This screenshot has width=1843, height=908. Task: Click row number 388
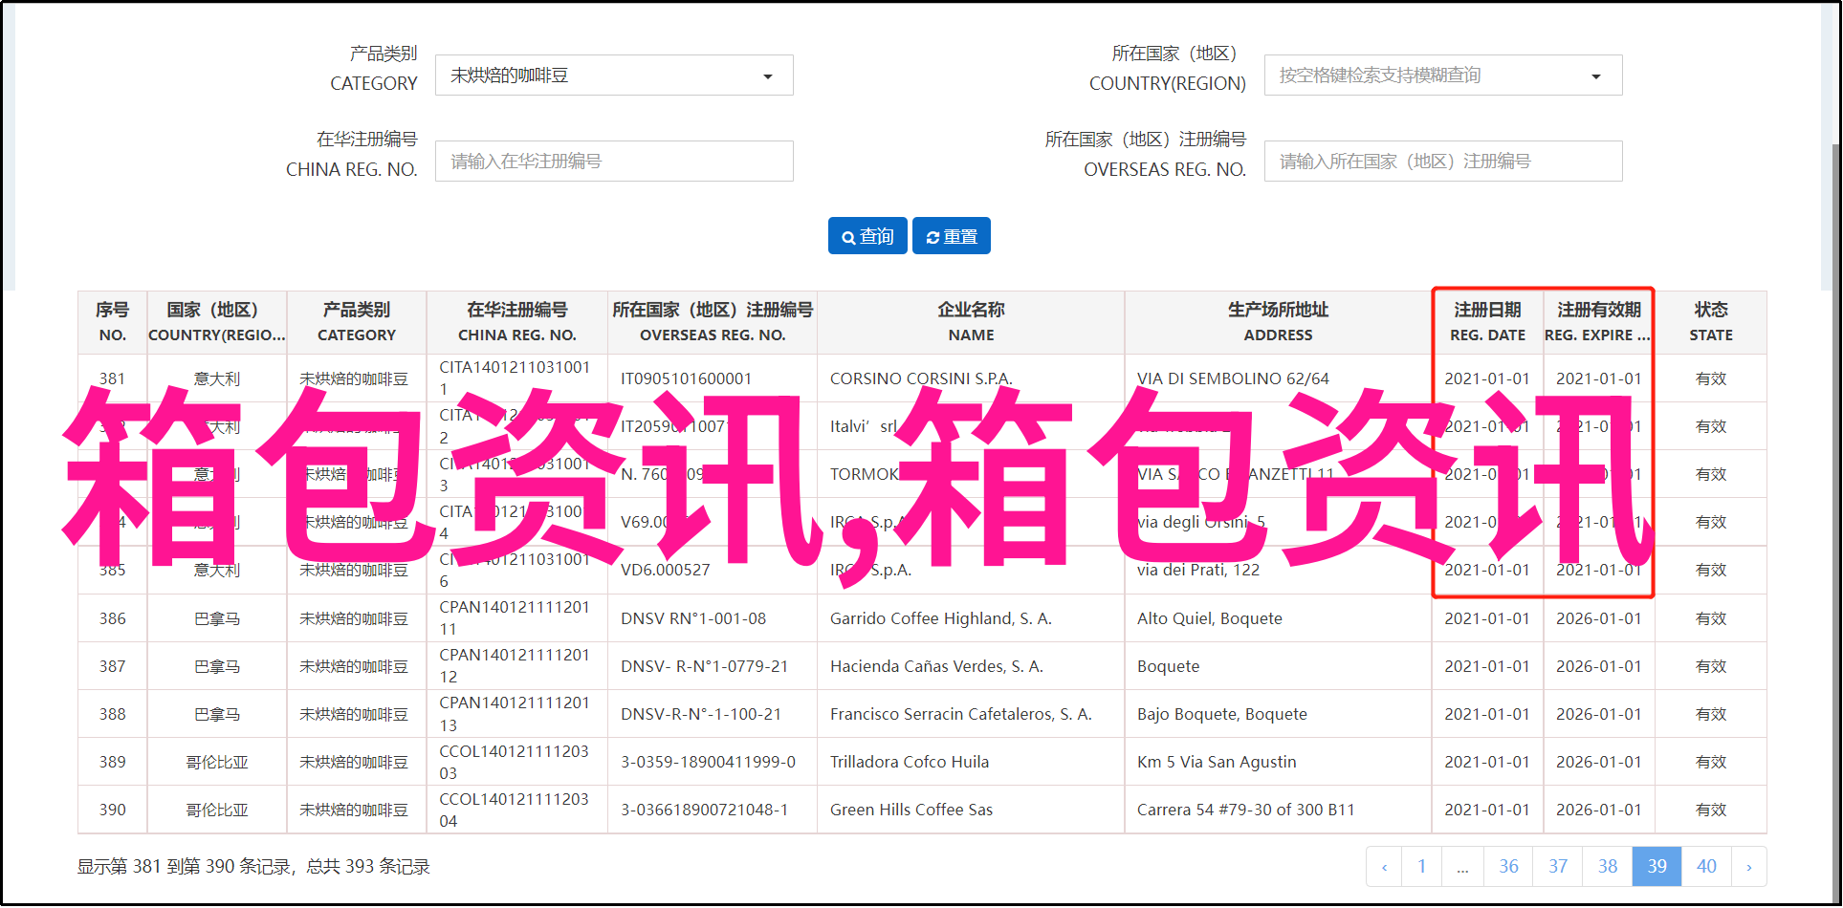pos(113,715)
